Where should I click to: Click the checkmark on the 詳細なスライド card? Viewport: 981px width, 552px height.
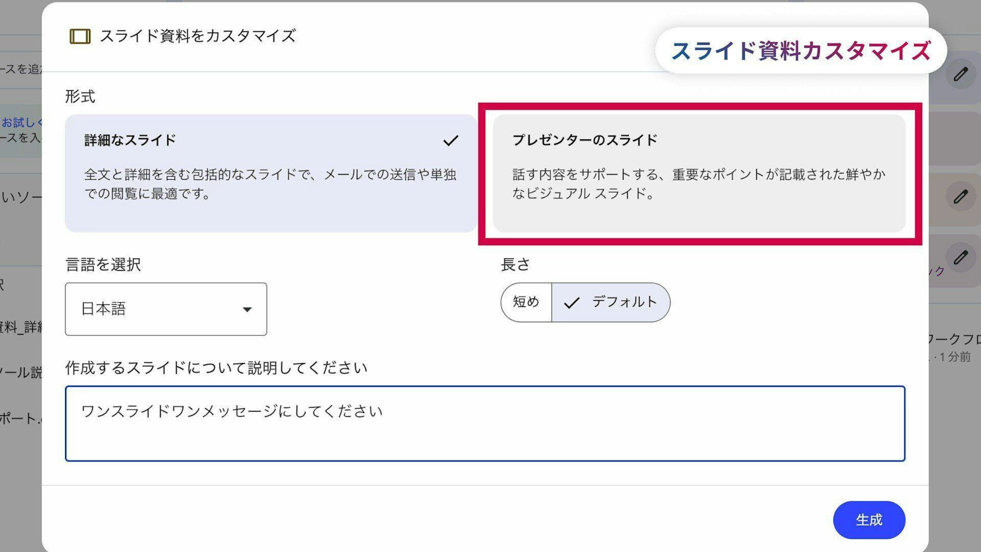pyautogui.click(x=450, y=141)
